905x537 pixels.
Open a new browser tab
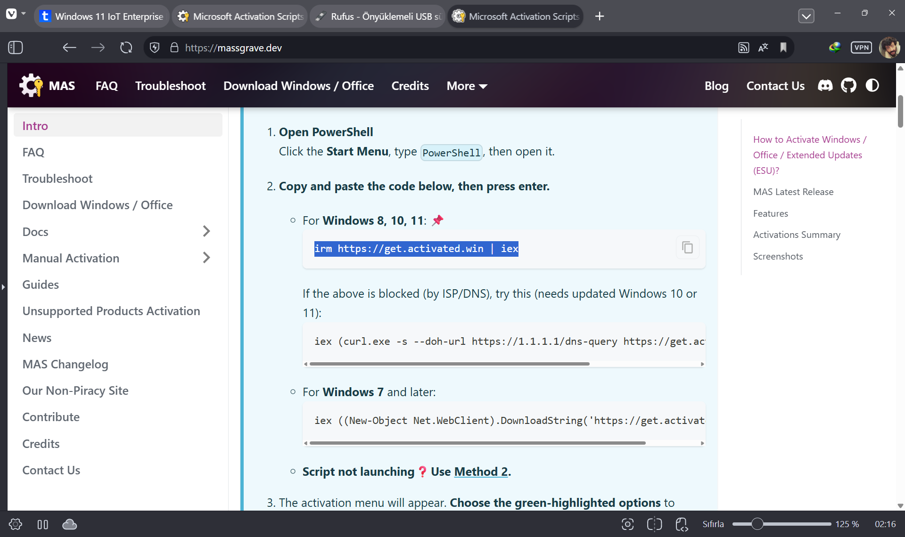[x=600, y=16]
